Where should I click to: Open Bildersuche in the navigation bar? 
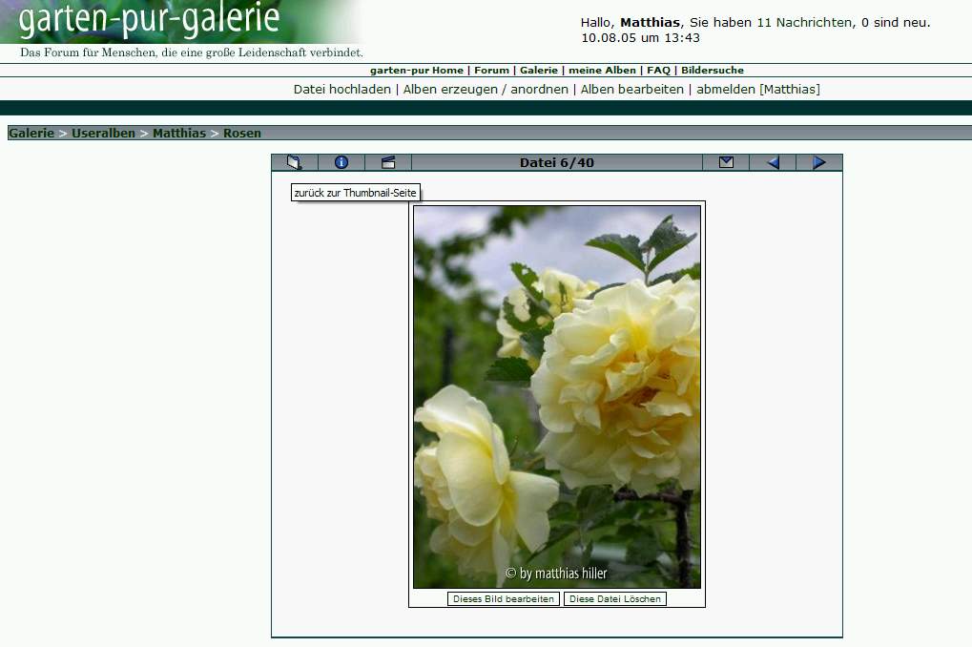click(x=713, y=71)
